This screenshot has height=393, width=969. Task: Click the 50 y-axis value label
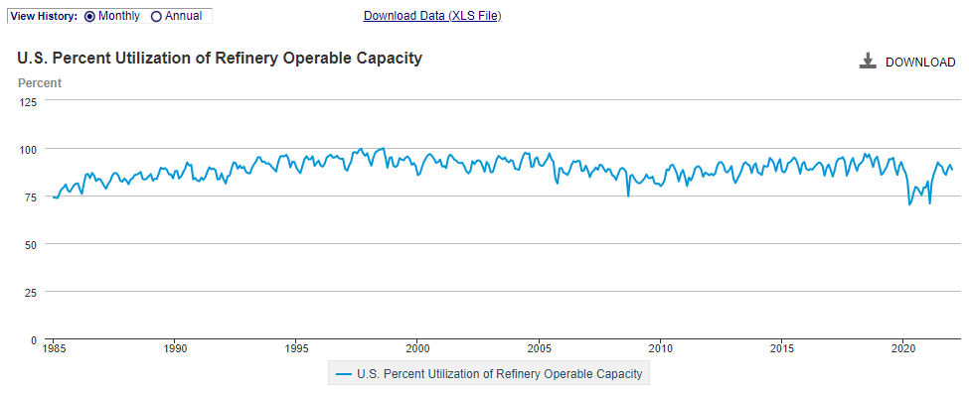coord(32,244)
